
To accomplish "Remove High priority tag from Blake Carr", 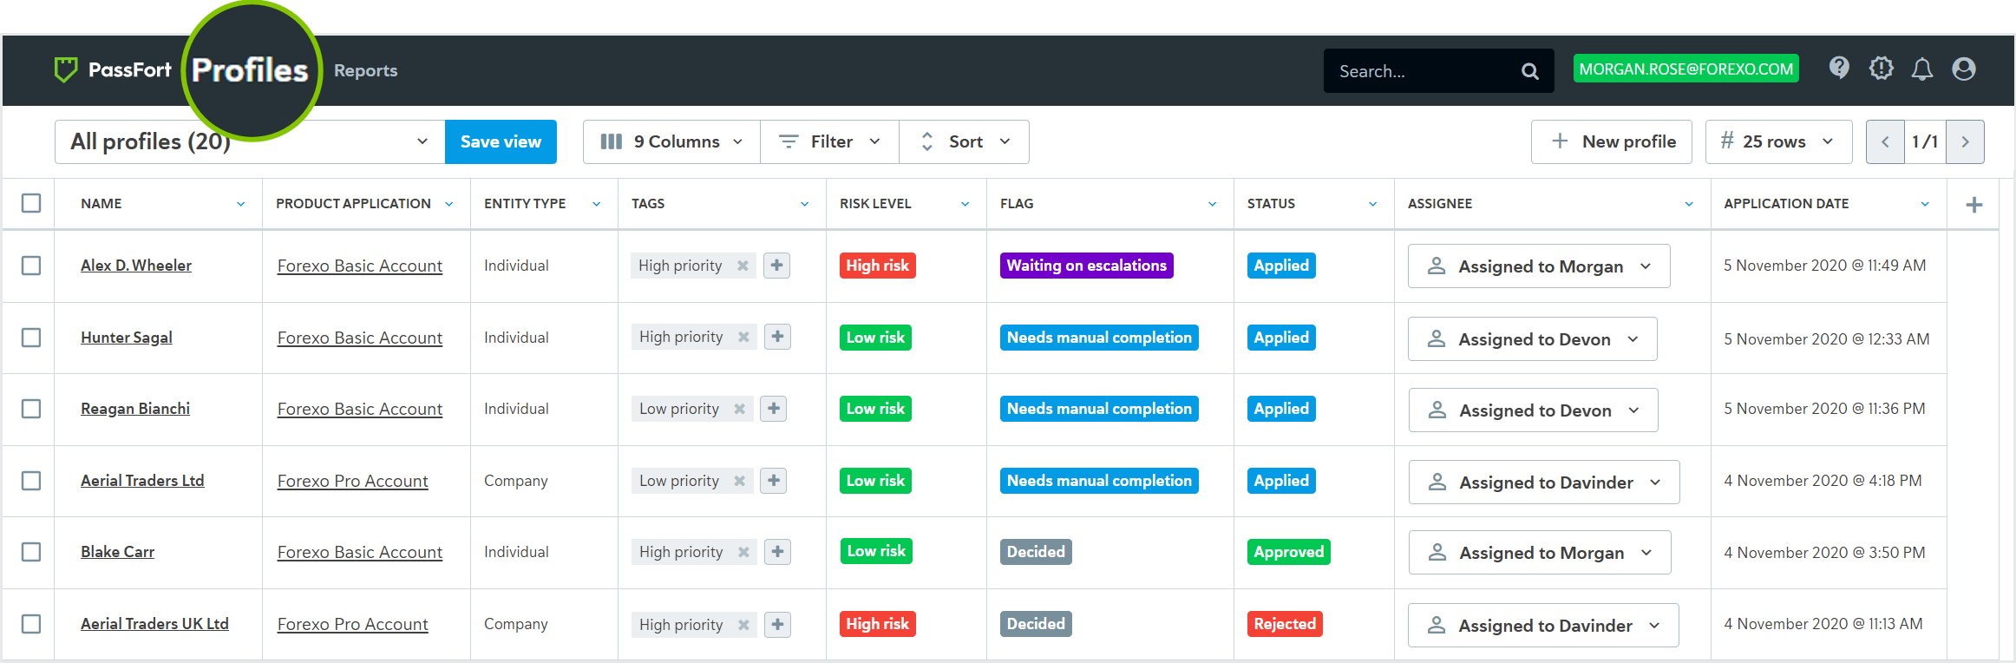I will coord(743,552).
